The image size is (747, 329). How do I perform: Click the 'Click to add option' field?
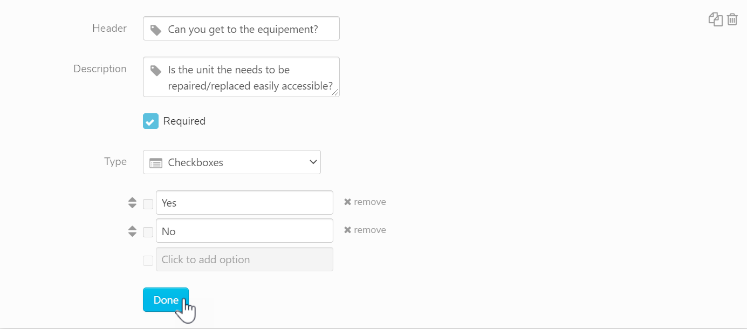(244, 259)
